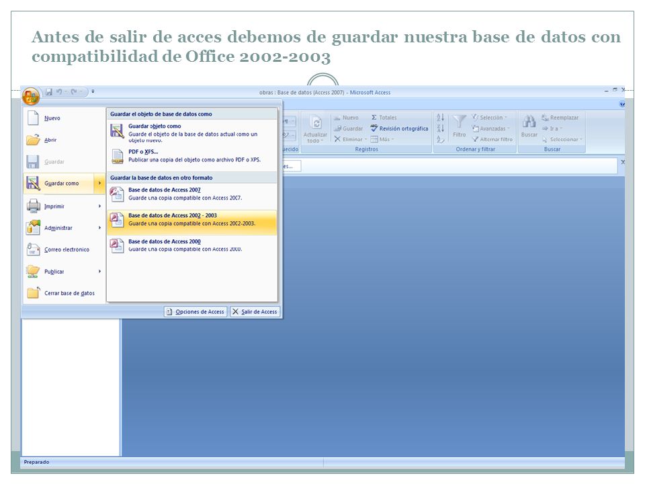
Task: Click the Undo icon in quick access toolbar
Action: tap(59, 92)
